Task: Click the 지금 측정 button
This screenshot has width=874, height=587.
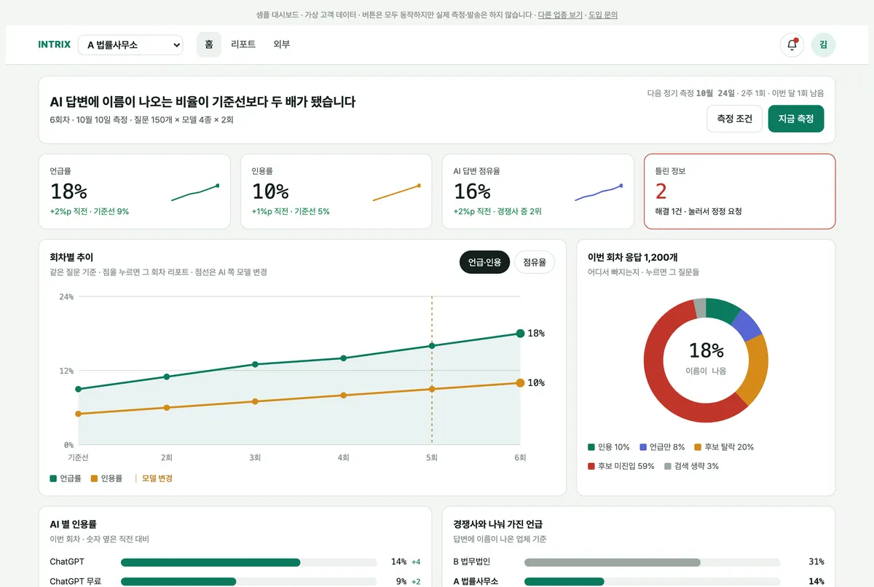Action: 796,119
